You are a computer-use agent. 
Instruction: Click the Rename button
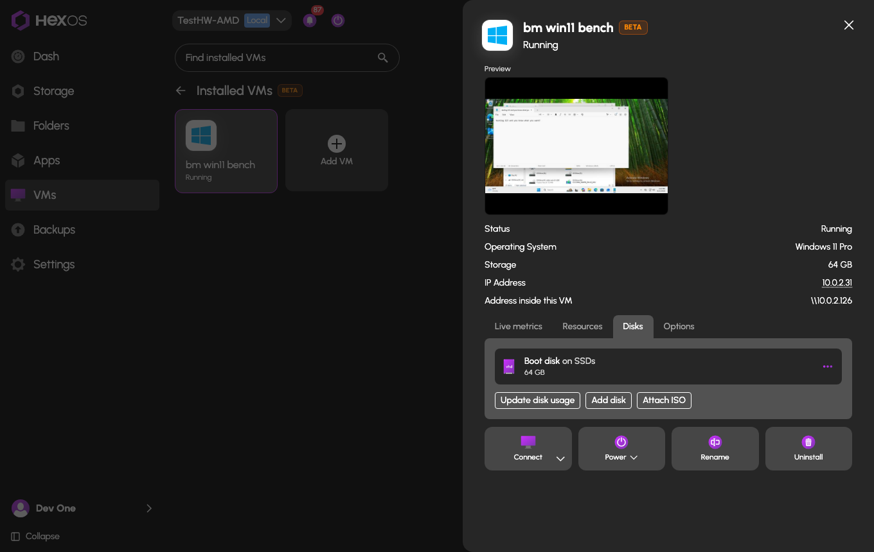point(715,449)
